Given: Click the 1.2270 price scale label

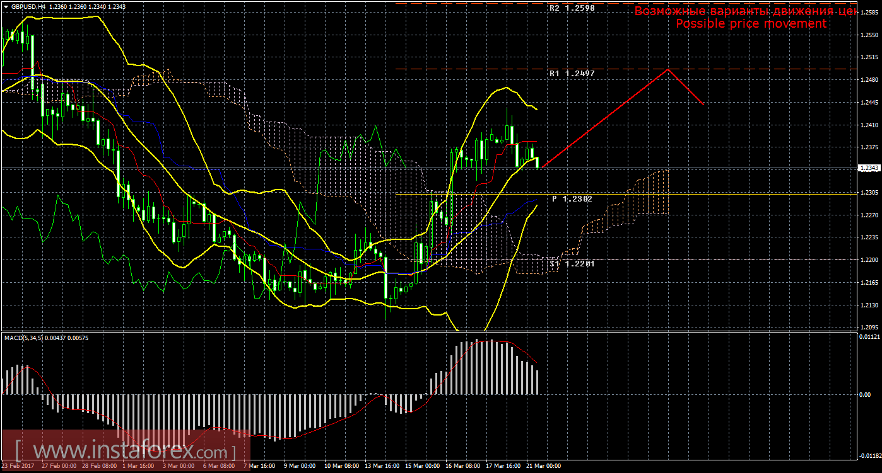Looking at the screenshot, I should (869, 215).
